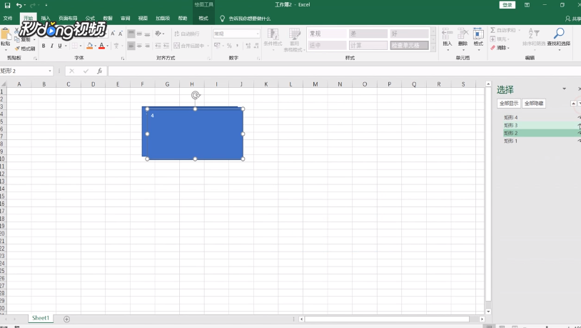581x328 pixels.
Task: Click the Format as Table icon
Action: pyautogui.click(x=295, y=34)
